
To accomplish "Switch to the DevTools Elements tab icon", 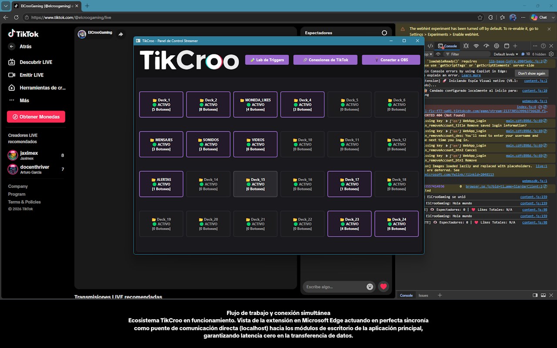I will [x=430, y=46].
